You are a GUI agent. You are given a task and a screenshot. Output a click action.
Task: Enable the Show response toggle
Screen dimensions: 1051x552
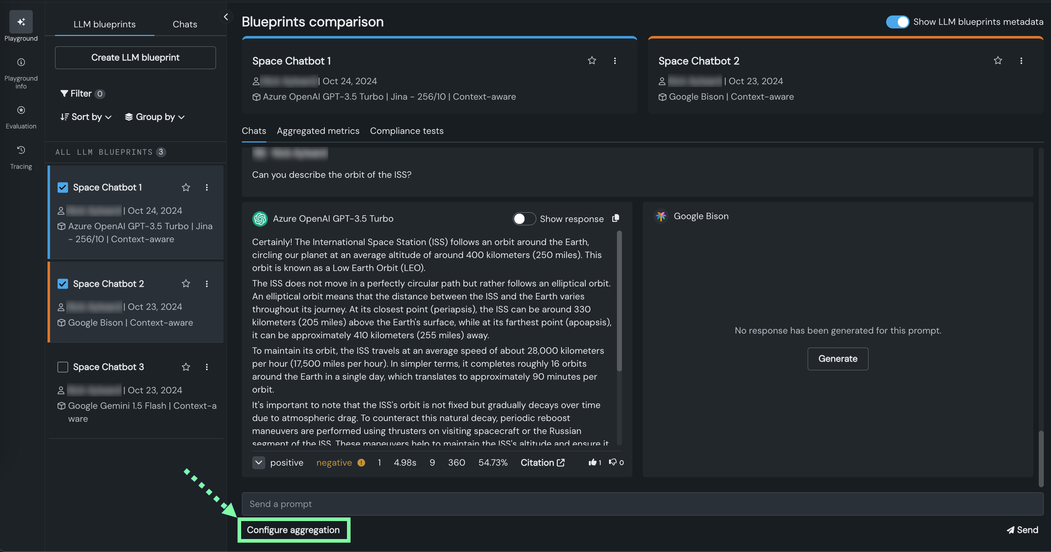tap(524, 219)
